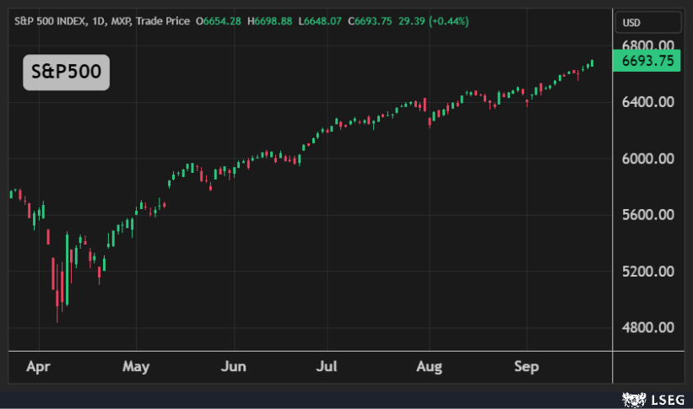Click the Sep marker on time axis
This screenshot has height=409, width=693.
pos(527,367)
